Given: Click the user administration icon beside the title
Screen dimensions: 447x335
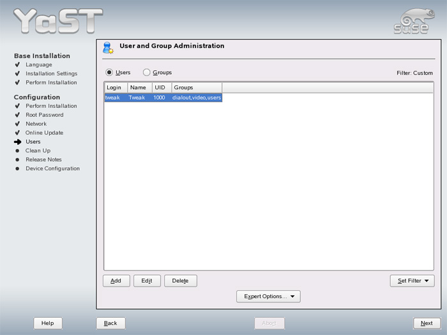Looking at the screenshot, I should [x=109, y=48].
